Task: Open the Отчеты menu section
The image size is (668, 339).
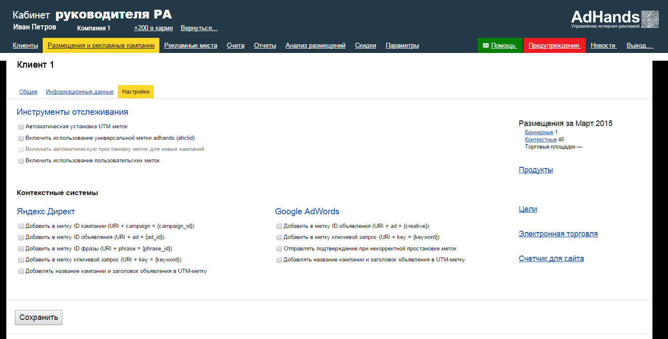Action: [265, 46]
